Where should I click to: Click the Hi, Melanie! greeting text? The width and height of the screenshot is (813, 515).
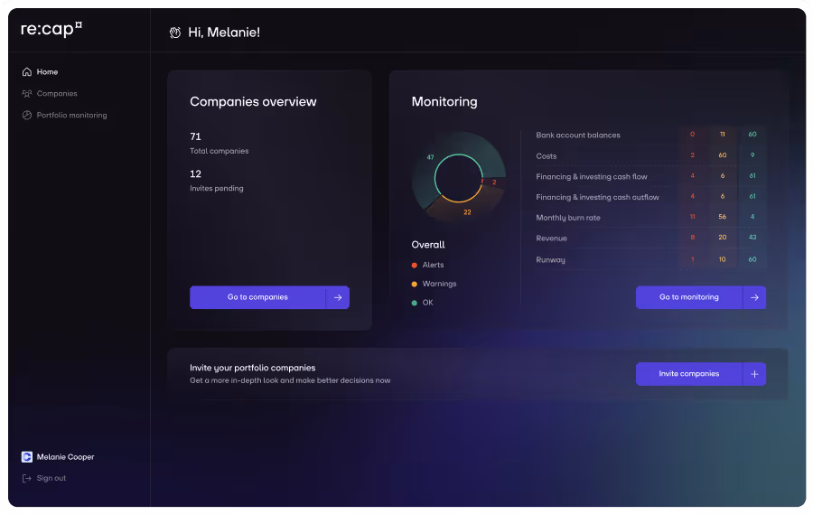(224, 33)
